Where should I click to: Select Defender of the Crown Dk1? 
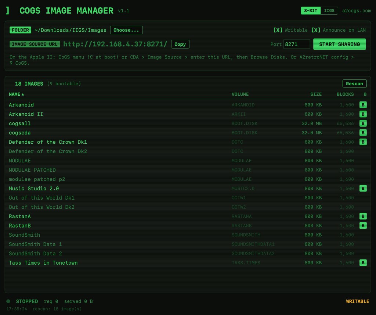coord(48,142)
